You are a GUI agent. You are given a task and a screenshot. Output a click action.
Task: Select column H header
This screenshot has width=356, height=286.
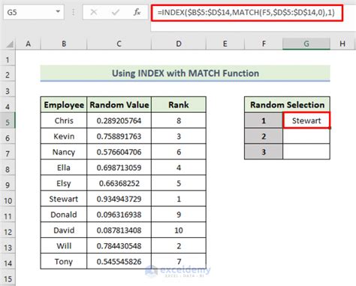(x=342, y=44)
